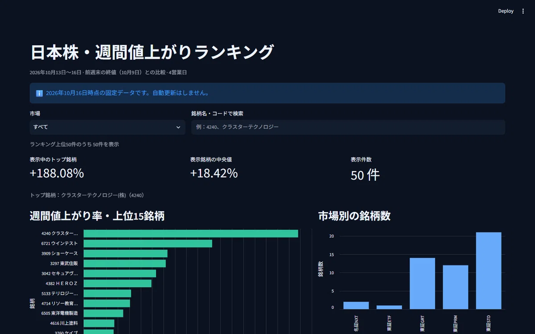Click the 東証ETF bar in market chart
This screenshot has width=535, height=334.
(x=389, y=307)
